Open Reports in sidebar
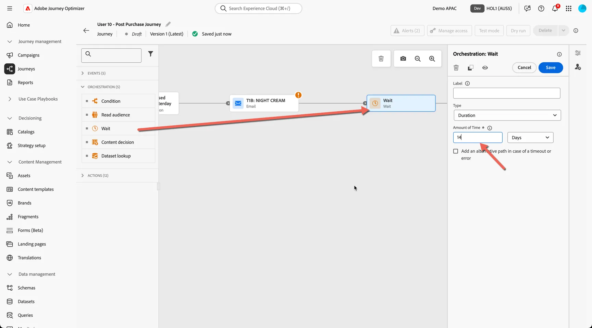This screenshot has height=328, width=592. click(25, 83)
